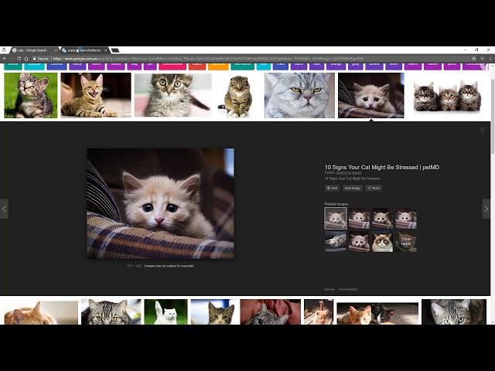Viewport: 495px width, 371px height.
Task: Open the Chrome three-dot menu
Action: [490, 59]
